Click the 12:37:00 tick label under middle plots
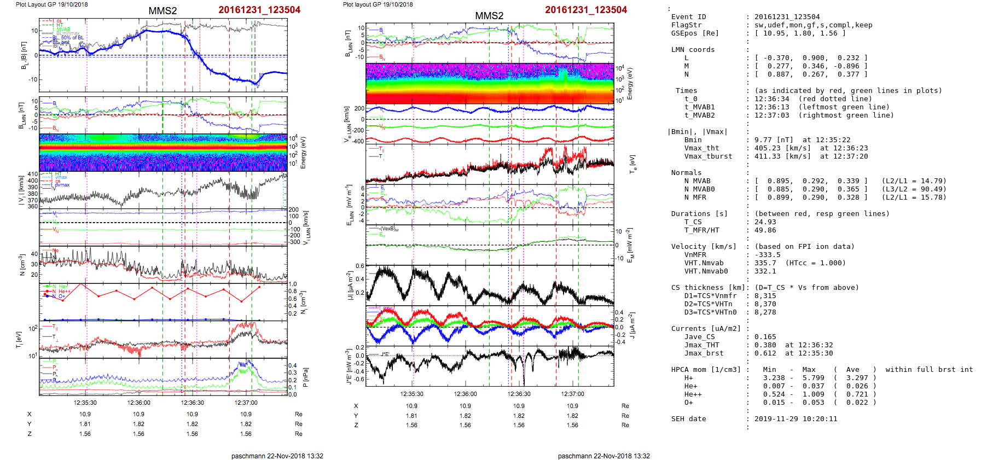The height and width of the screenshot is (460, 987). coord(572,394)
